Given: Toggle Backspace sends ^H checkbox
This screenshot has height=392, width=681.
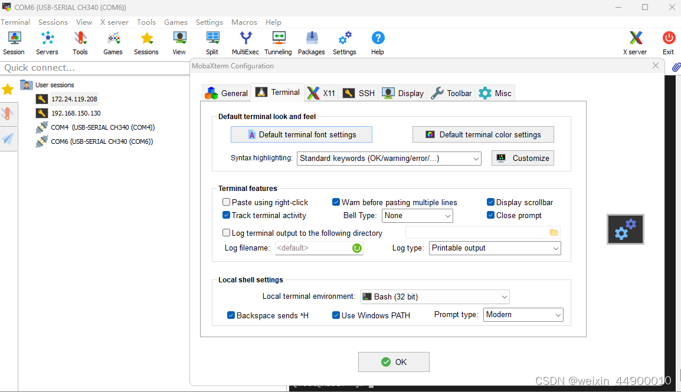Looking at the screenshot, I should click(x=231, y=315).
